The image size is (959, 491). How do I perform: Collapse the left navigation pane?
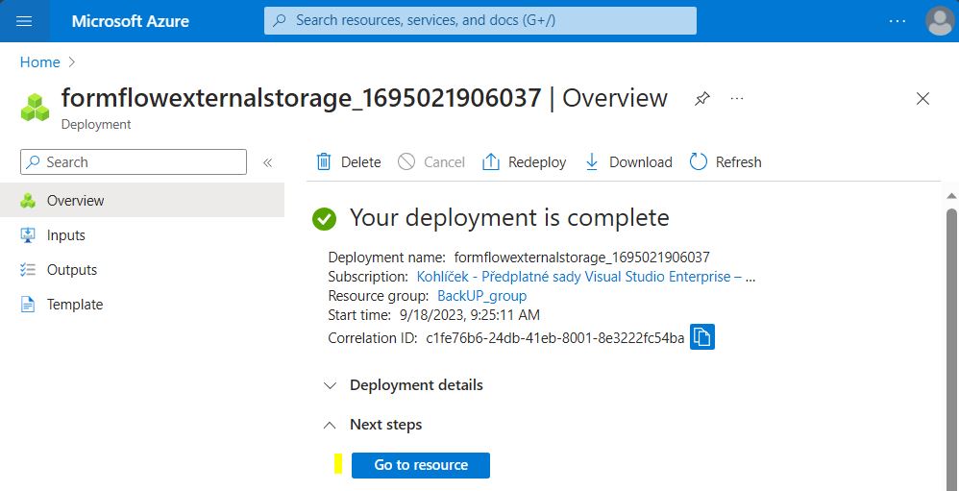(268, 162)
